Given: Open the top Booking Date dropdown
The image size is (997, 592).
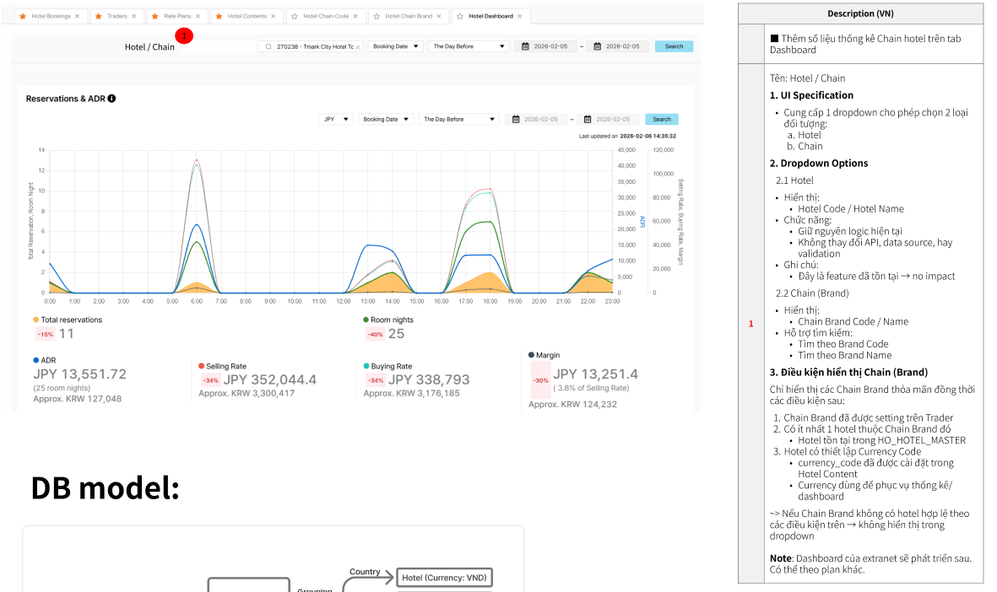Looking at the screenshot, I should (396, 46).
